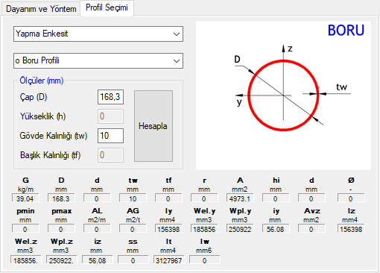Select the A mm2 value 4973.1
Viewport: 380px width, 273px height.
tap(240, 198)
